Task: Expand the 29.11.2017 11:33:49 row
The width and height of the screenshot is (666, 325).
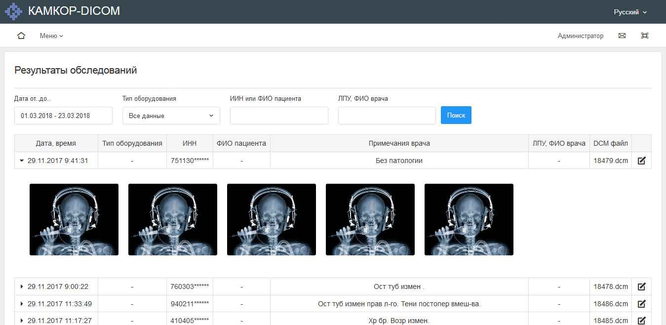Action: tap(21, 304)
